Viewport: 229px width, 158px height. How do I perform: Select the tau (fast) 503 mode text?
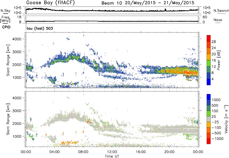click(40, 28)
